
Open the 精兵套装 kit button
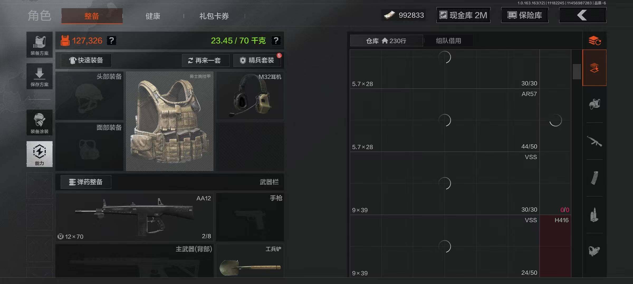[x=257, y=60]
